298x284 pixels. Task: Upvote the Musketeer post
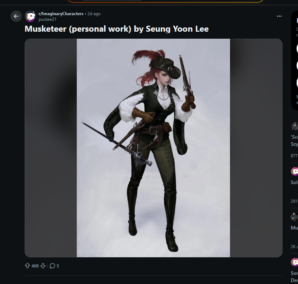(27, 266)
